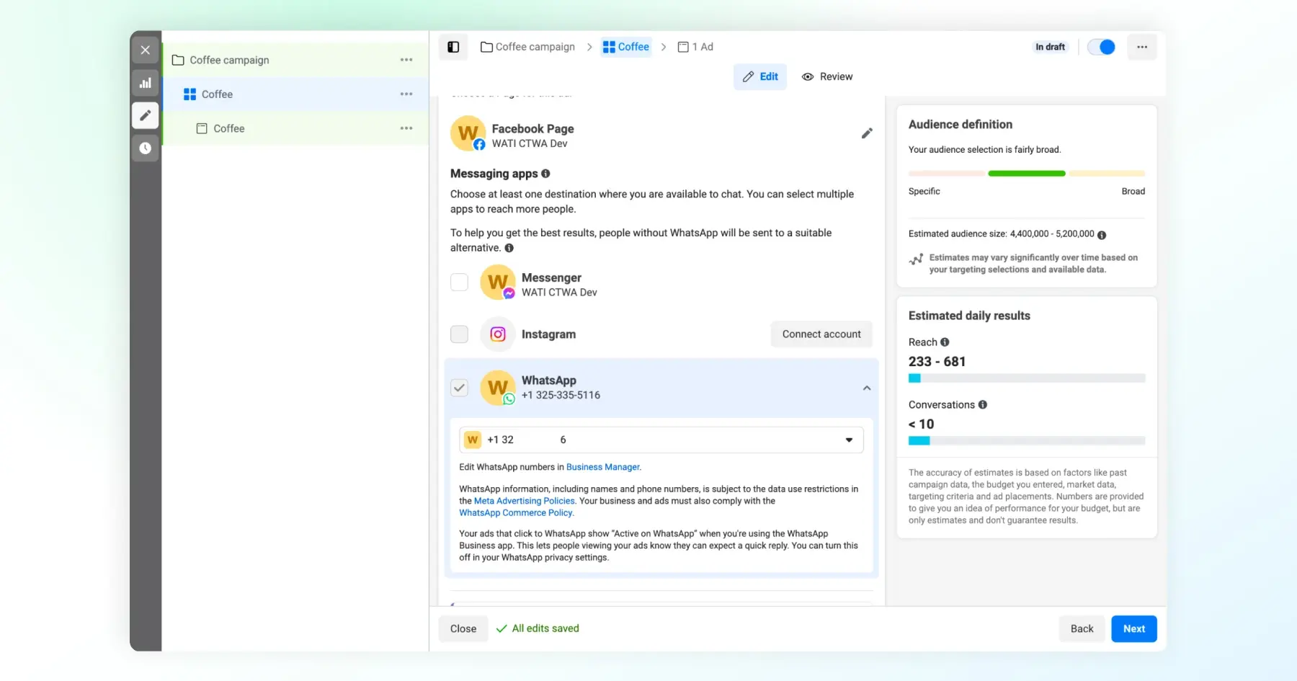This screenshot has height=681, width=1297.
Task: Toggle the WhatsApp checkbox
Action: [459, 388]
